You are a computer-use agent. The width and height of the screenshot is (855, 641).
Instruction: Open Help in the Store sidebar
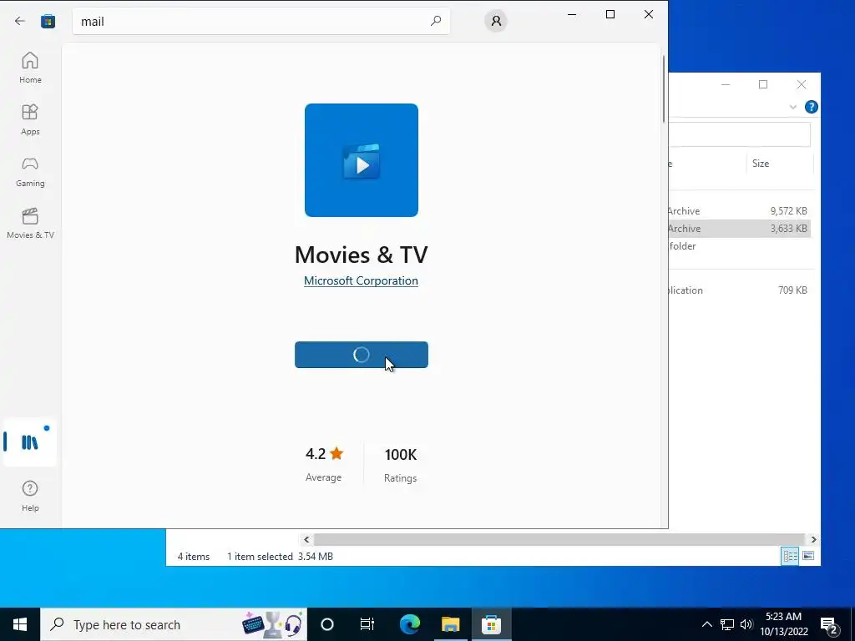point(30,496)
